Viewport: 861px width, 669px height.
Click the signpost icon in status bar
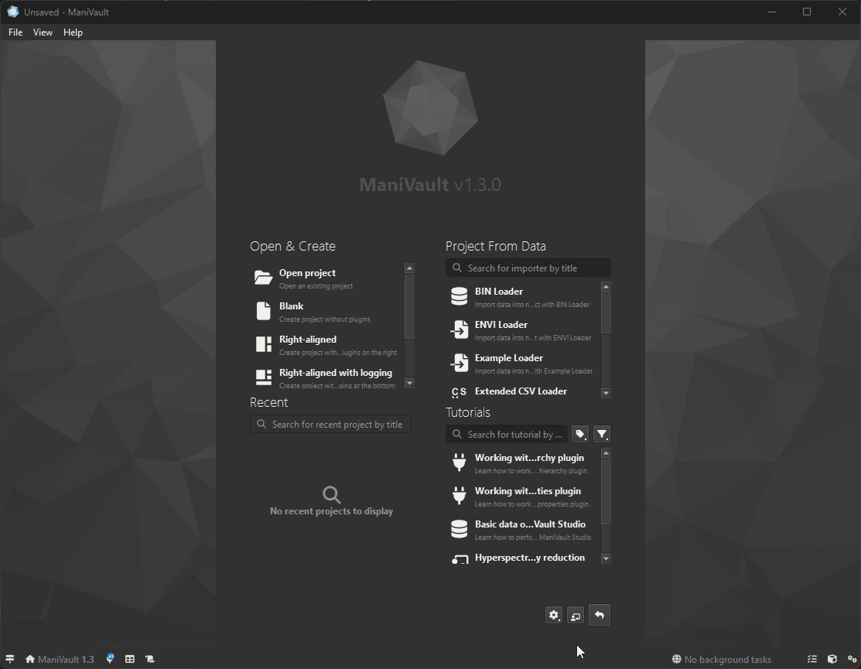pos(10,659)
